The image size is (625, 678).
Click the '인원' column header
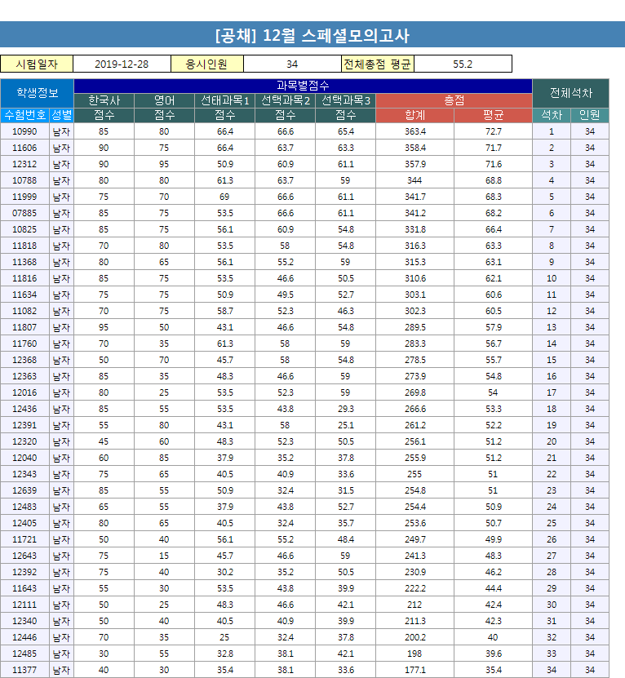(590, 115)
